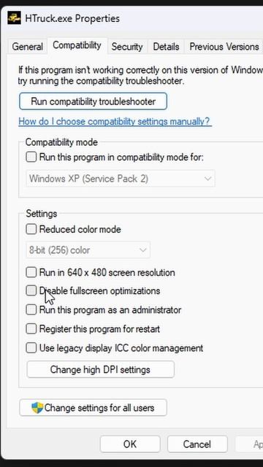Viewport: 263px width, 467px height.
Task: Open the Security tab
Action: coord(127,47)
